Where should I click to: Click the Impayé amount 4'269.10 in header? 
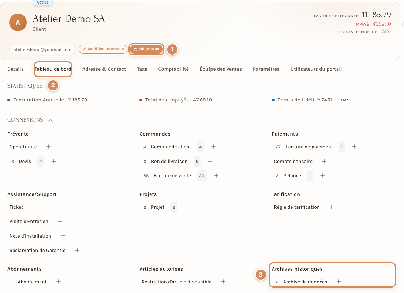point(382,24)
